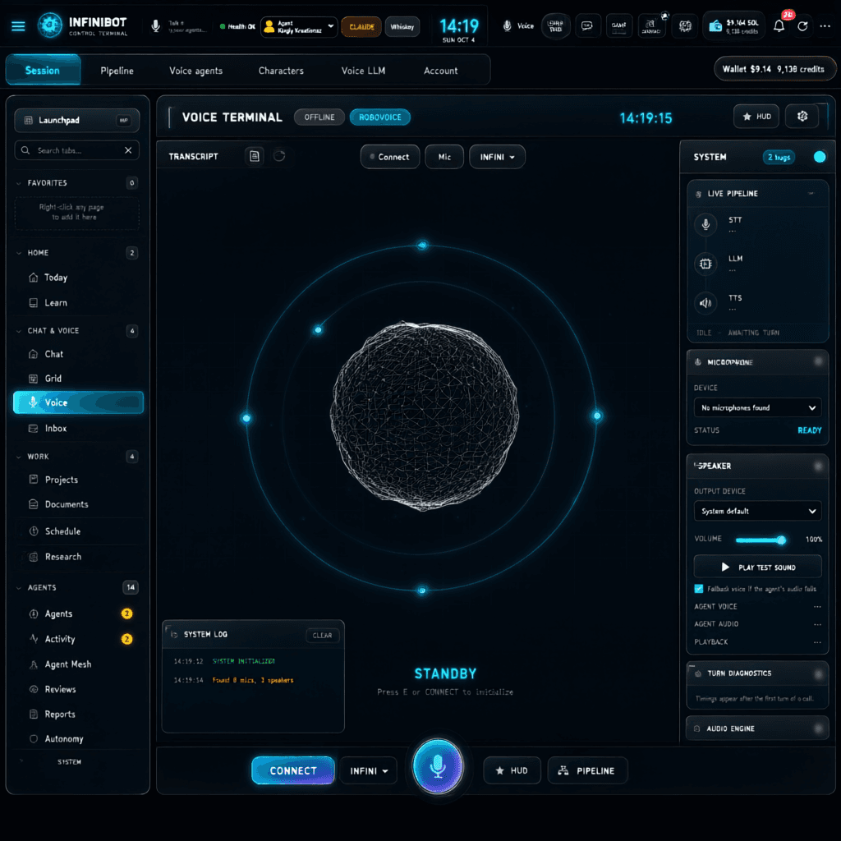Select the Session tab
Viewport: 841px width, 841px height.
click(x=43, y=71)
